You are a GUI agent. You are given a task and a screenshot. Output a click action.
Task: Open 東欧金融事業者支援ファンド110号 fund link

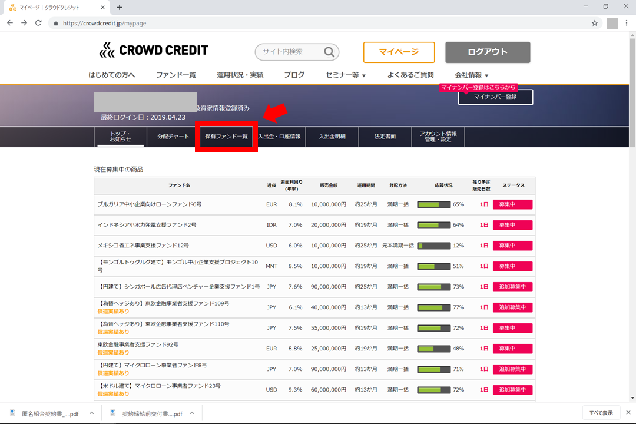click(164, 324)
